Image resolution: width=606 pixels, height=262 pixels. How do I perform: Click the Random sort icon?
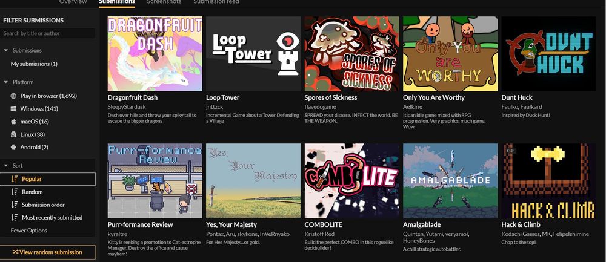coord(15,192)
